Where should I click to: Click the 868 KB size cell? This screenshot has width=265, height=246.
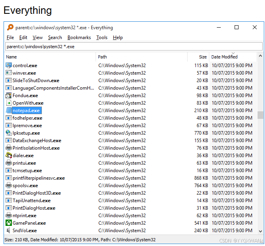tap(201, 178)
